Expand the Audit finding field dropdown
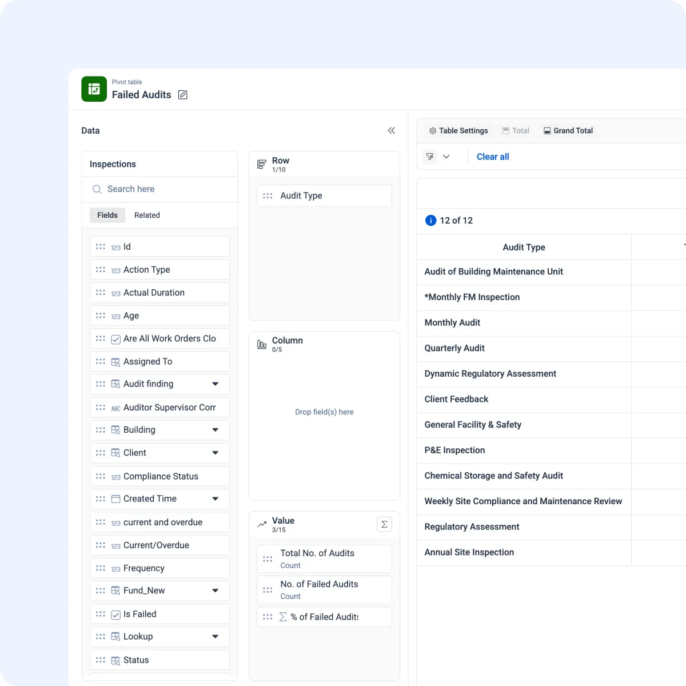Viewport: 686px width, 686px height. click(x=216, y=384)
